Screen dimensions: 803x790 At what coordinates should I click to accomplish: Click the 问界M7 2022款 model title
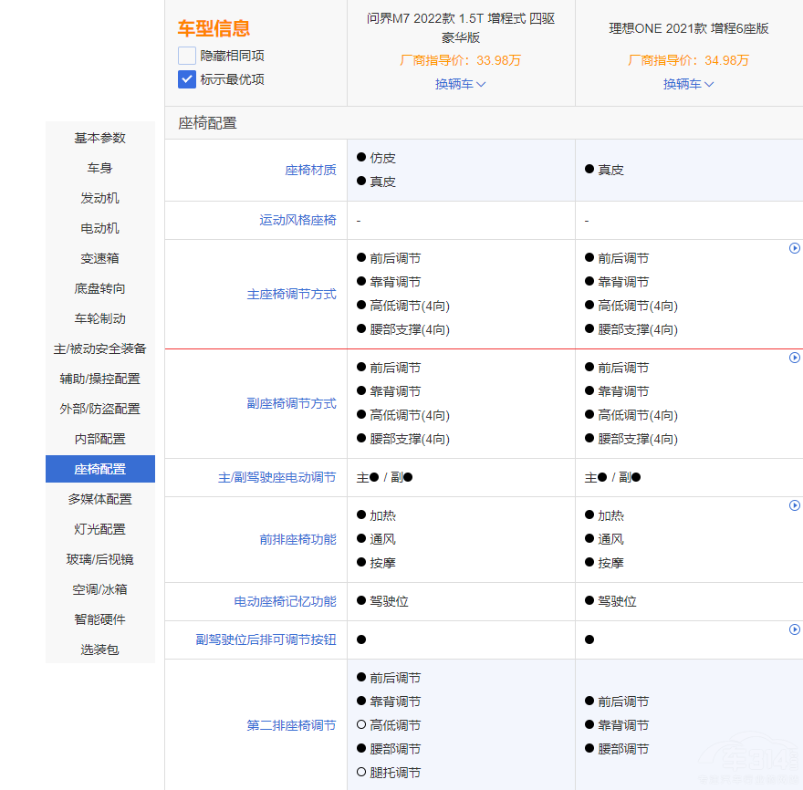coord(460,27)
